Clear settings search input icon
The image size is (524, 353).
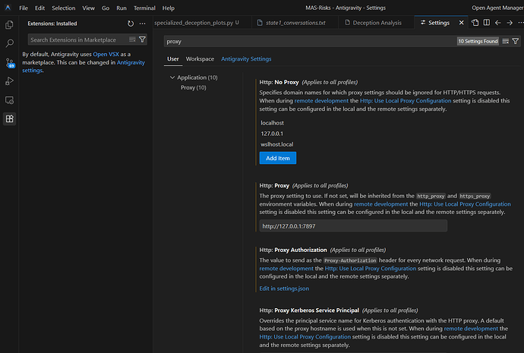tap(505, 41)
